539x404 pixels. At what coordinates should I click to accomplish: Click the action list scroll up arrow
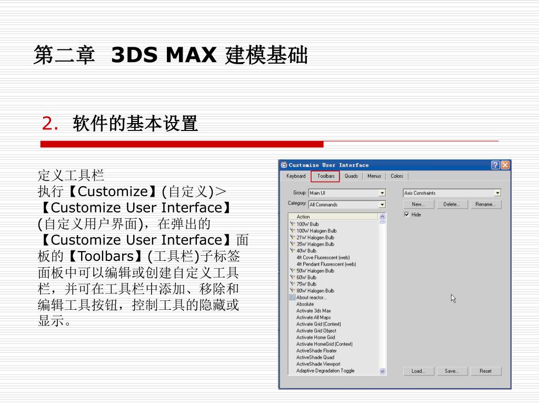point(382,217)
